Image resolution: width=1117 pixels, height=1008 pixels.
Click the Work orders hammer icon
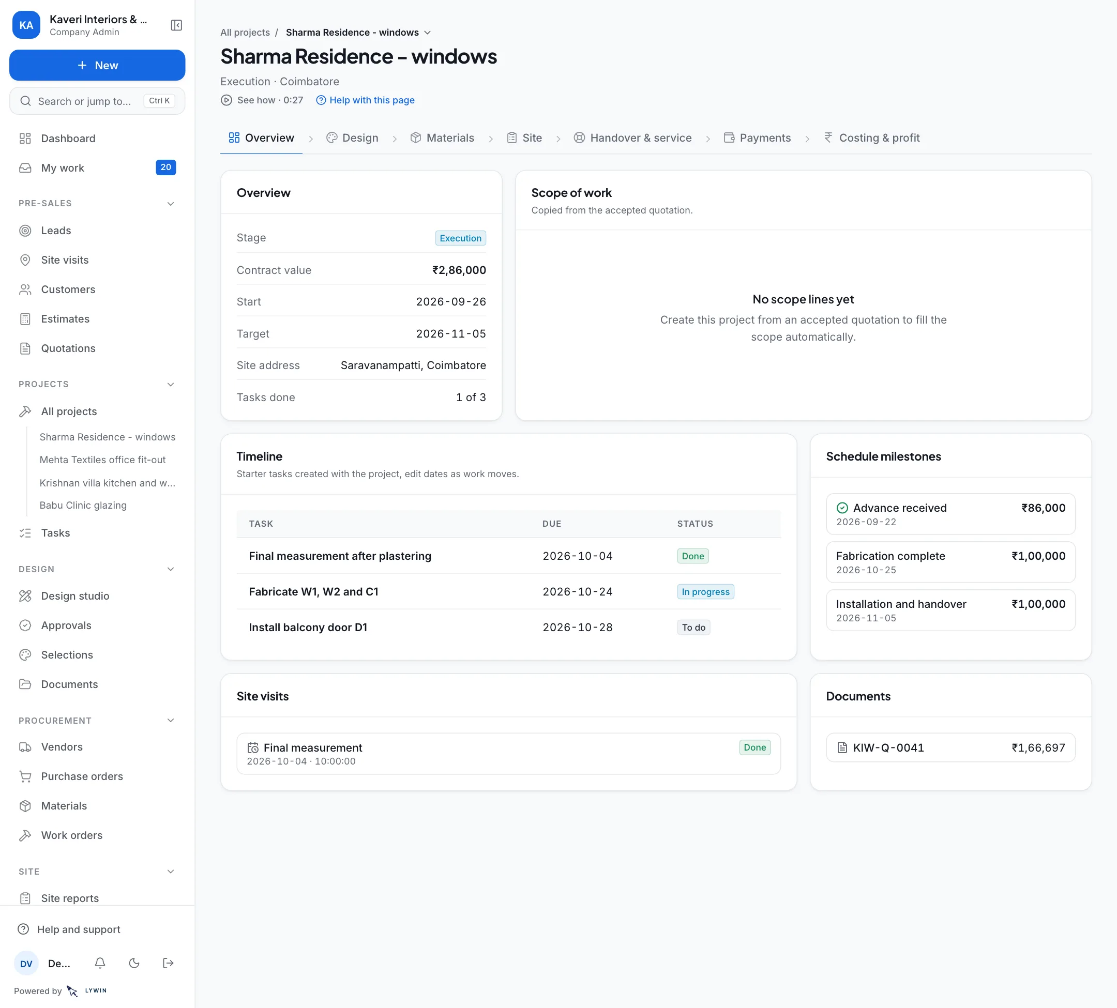25,835
